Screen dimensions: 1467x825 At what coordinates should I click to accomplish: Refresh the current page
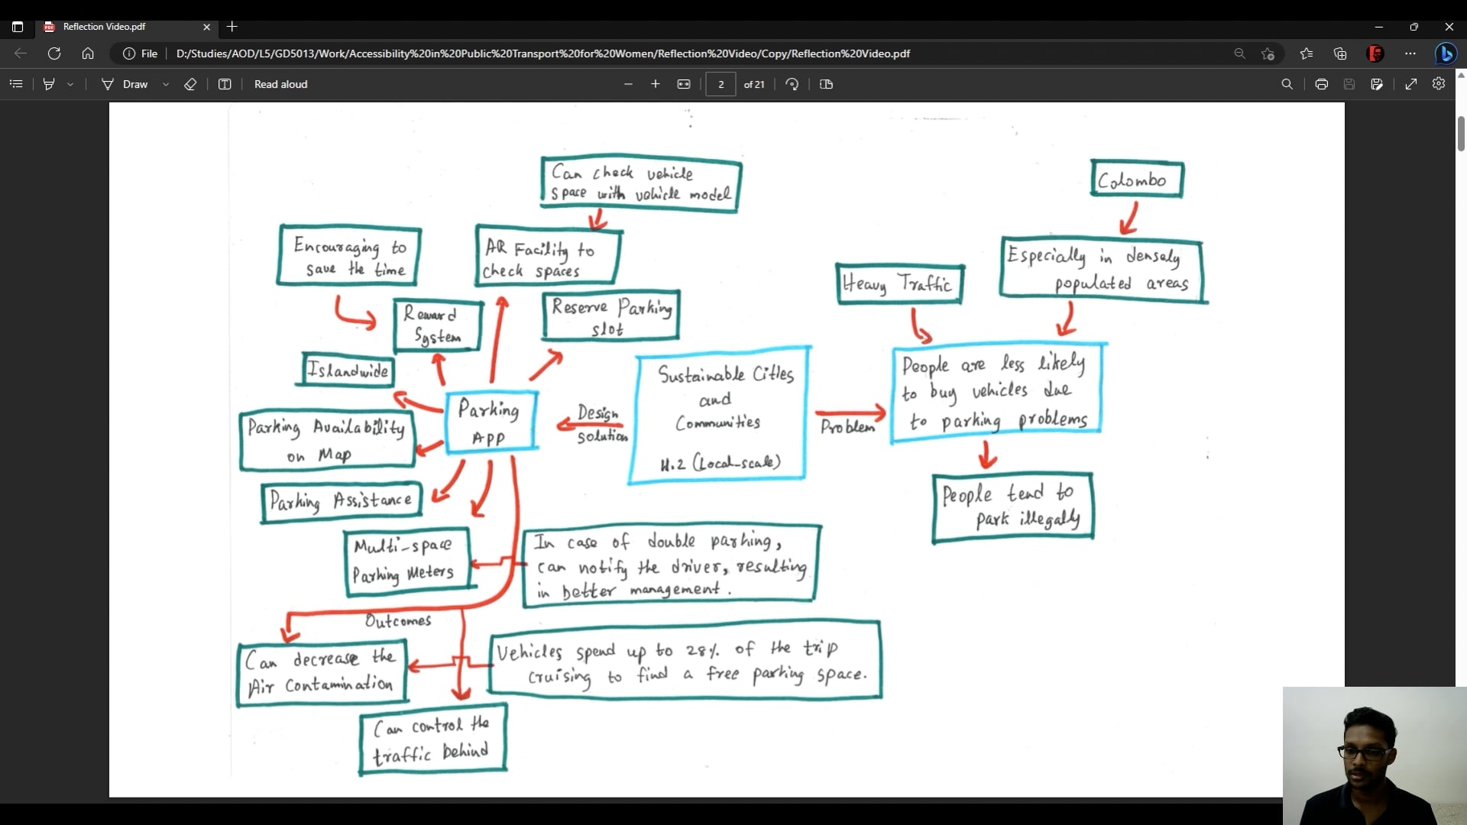click(54, 53)
